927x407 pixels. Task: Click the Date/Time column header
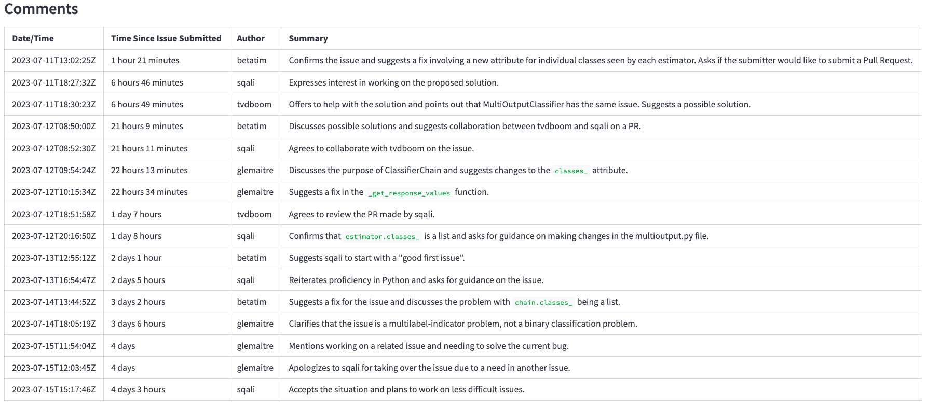click(x=33, y=38)
